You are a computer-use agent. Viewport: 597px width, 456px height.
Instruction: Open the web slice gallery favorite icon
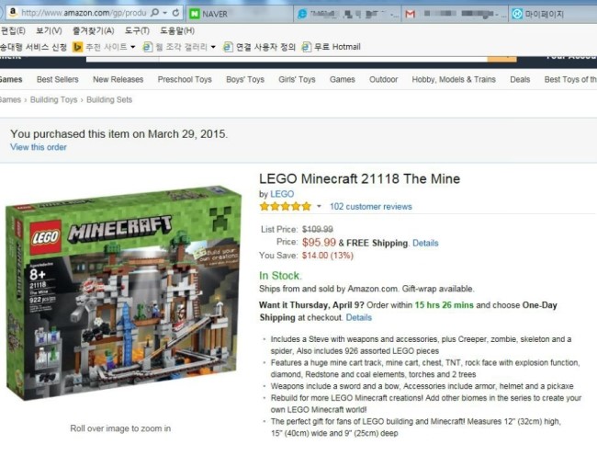pos(148,47)
